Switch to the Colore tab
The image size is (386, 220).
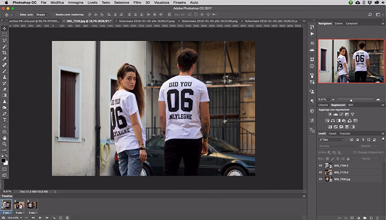pyautogui.click(x=339, y=24)
